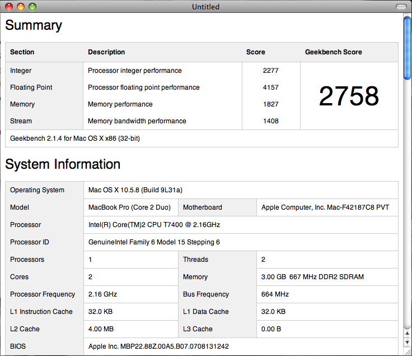Click the Floating Point score 4157
412x356 pixels.
[x=270, y=87]
